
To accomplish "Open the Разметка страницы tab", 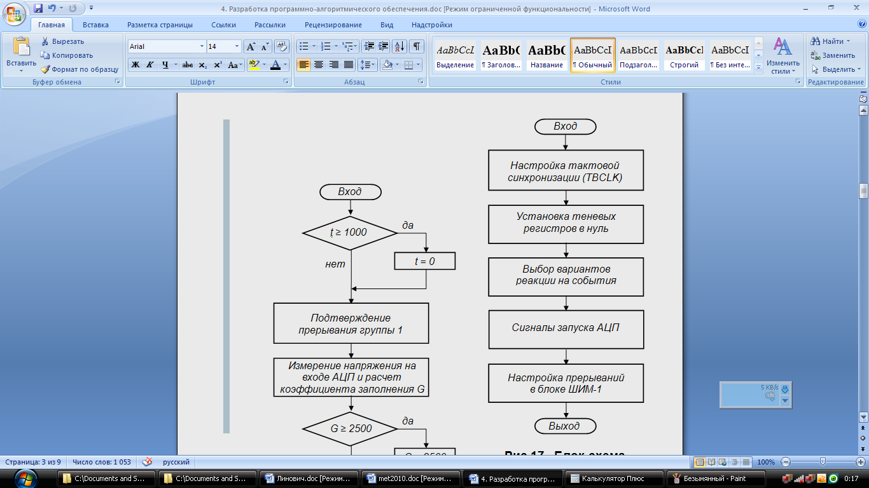I will tap(160, 25).
